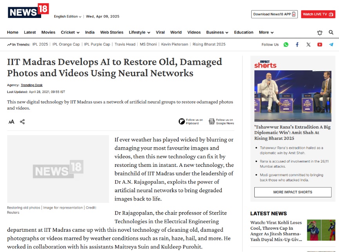The image size is (339, 252).
Task: Expand the Cricket menu dropdown
Action: [x=70, y=32]
